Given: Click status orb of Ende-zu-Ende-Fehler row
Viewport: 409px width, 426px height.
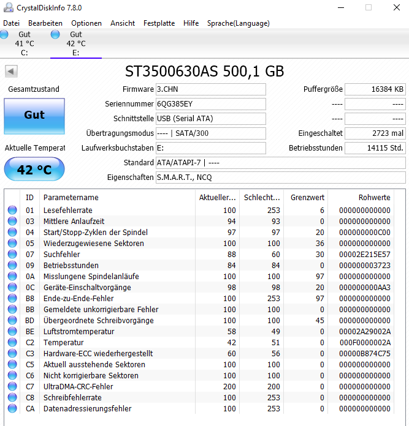Looking at the screenshot, I should coord(12,298).
